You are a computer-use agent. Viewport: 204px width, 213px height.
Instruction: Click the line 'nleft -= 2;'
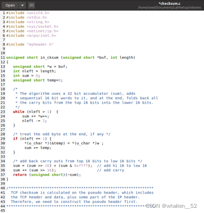[x=35, y=121]
